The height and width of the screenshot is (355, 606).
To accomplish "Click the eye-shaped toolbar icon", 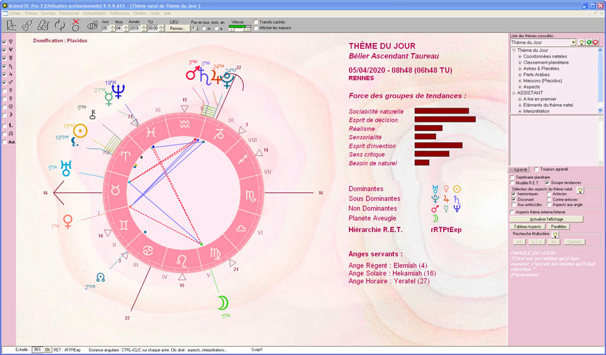I will 92,26.
